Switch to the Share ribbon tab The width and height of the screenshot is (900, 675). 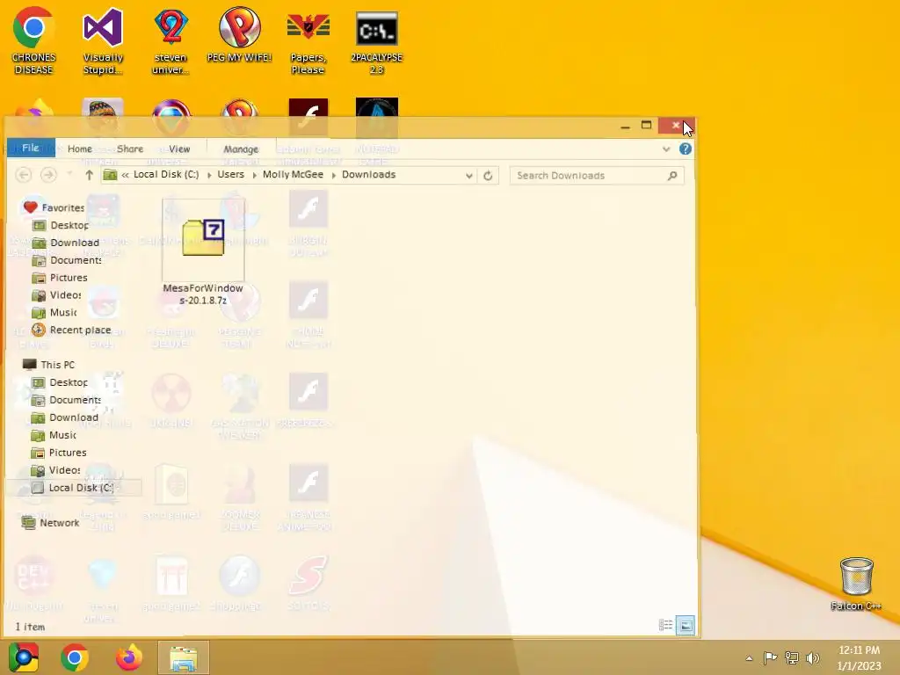(x=130, y=149)
